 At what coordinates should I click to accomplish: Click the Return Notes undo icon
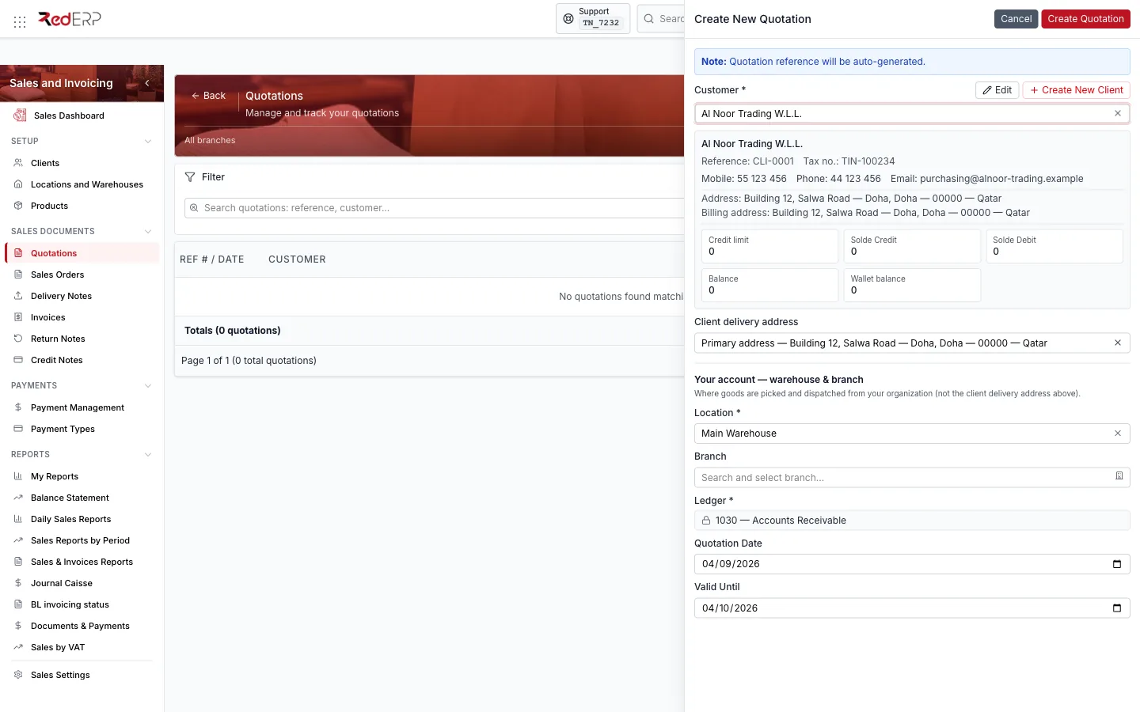pyautogui.click(x=18, y=339)
